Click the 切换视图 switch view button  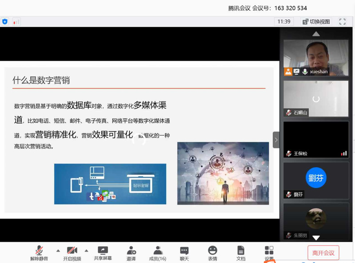tap(316, 21)
